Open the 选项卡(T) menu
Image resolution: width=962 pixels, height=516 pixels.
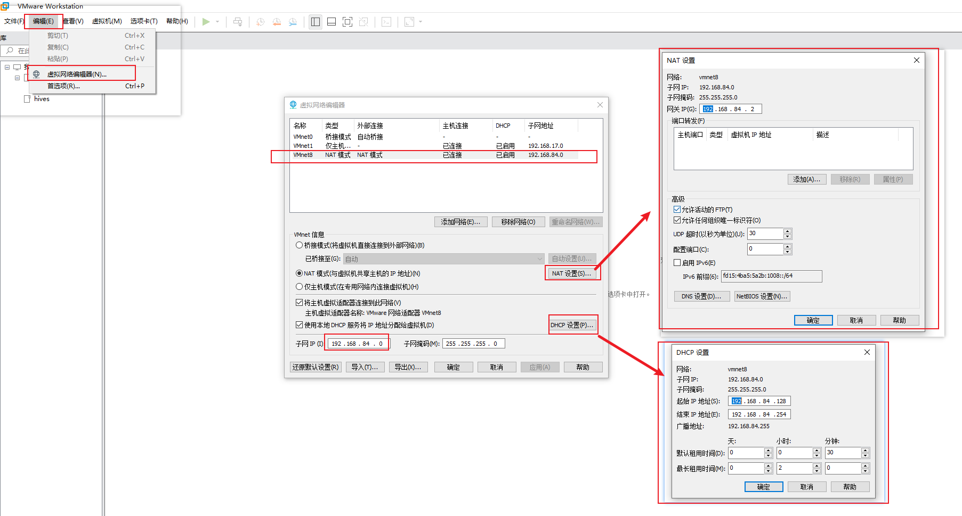(144, 21)
